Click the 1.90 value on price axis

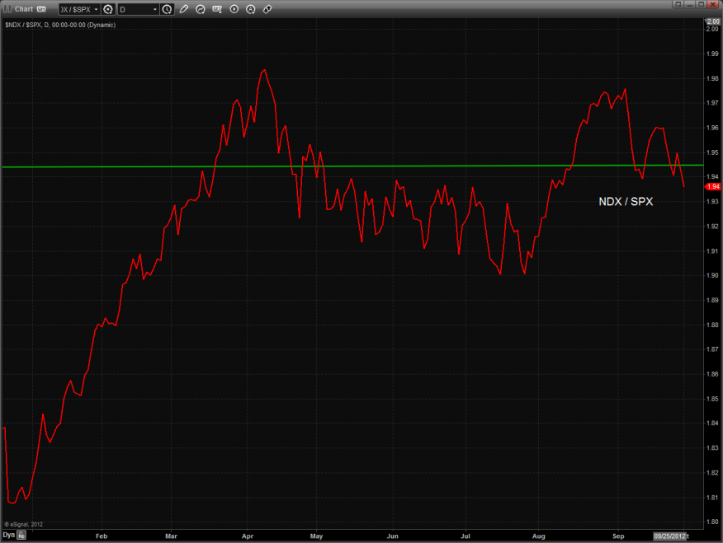click(x=712, y=275)
